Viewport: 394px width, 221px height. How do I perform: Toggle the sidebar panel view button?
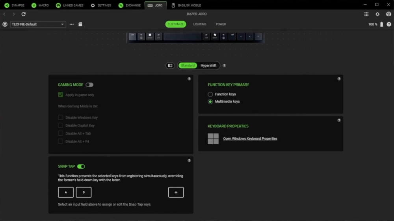pos(170,65)
